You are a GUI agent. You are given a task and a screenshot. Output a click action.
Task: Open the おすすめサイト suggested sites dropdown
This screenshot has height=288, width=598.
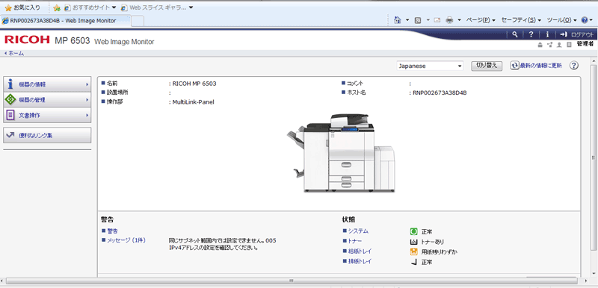coord(90,7)
